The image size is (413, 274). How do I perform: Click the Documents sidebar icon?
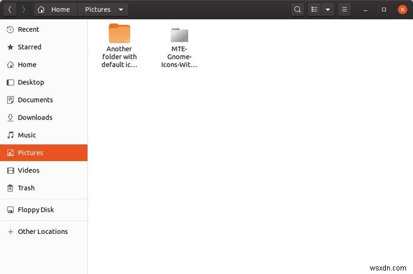click(x=10, y=100)
